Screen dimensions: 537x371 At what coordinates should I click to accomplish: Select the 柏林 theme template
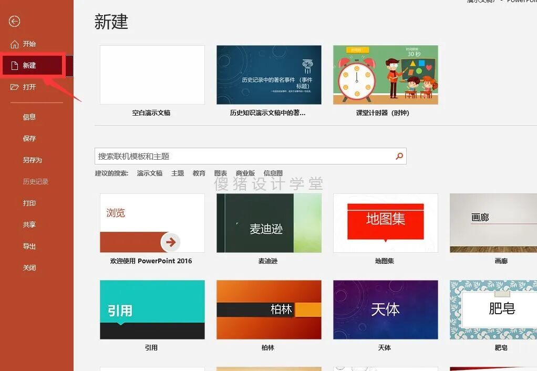tap(268, 309)
